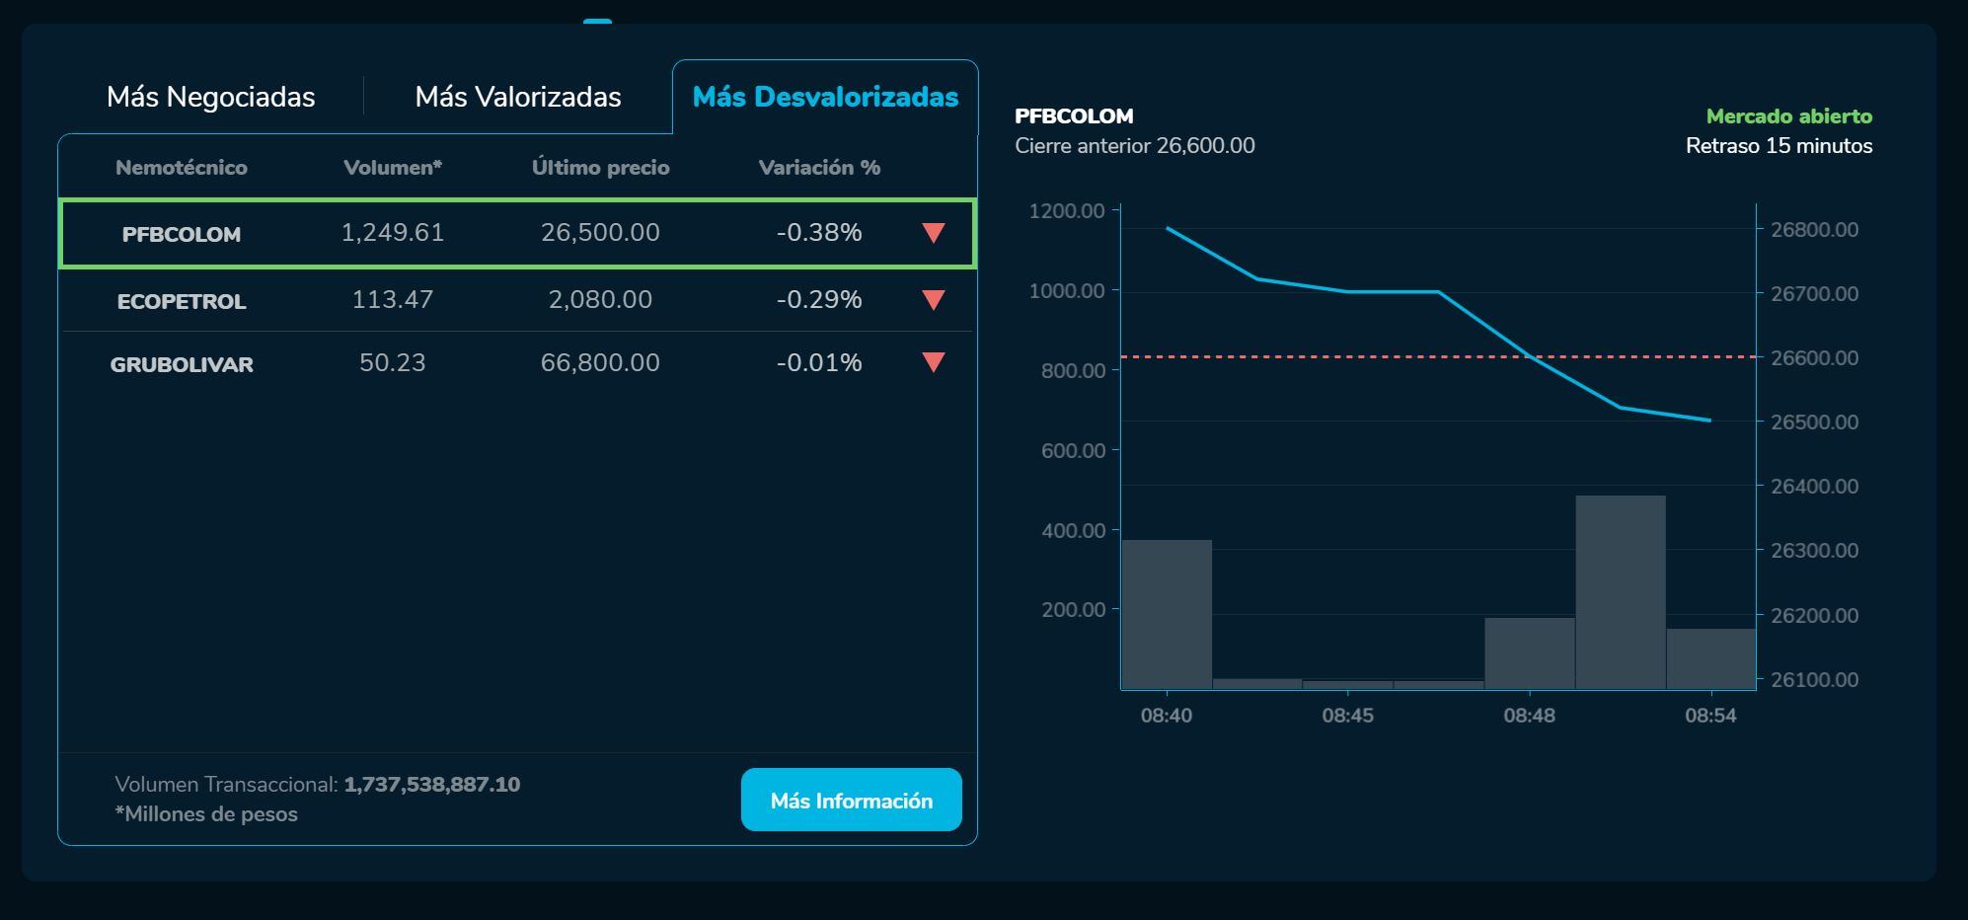
Task: Click the last volume bar at 08:54
Action: (1710, 658)
